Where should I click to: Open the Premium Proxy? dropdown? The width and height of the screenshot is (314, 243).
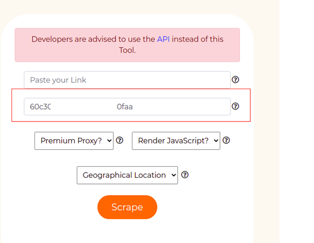[74, 141]
